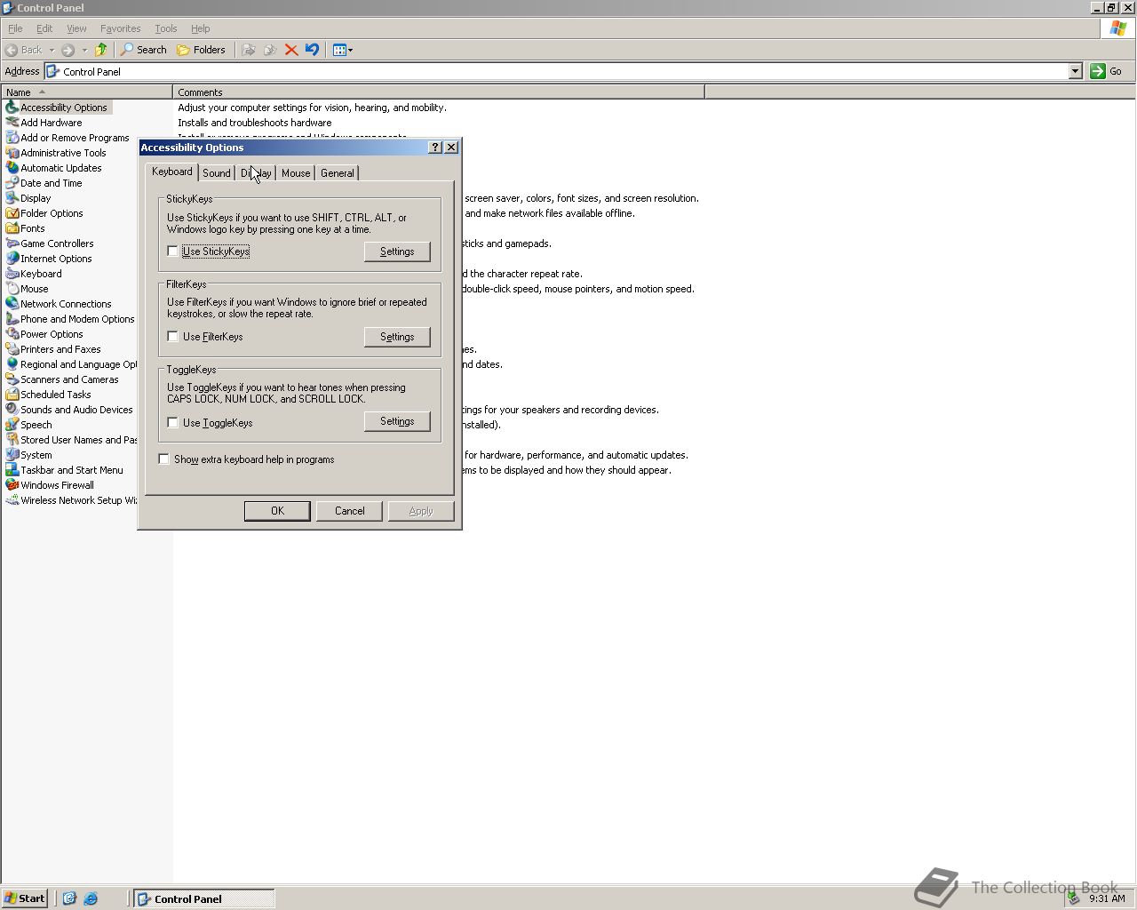This screenshot has width=1137, height=910.
Task: Open the Folder Options icon
Action: pos(12,213)
